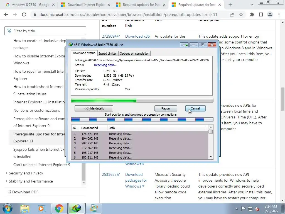Toggle the Chrome side panel icon

click(261, 14)
